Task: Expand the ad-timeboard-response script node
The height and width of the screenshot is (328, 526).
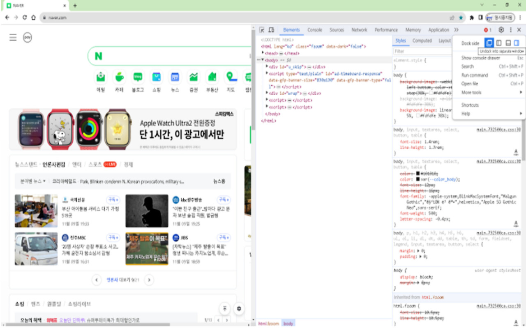Action: point(267,73)
